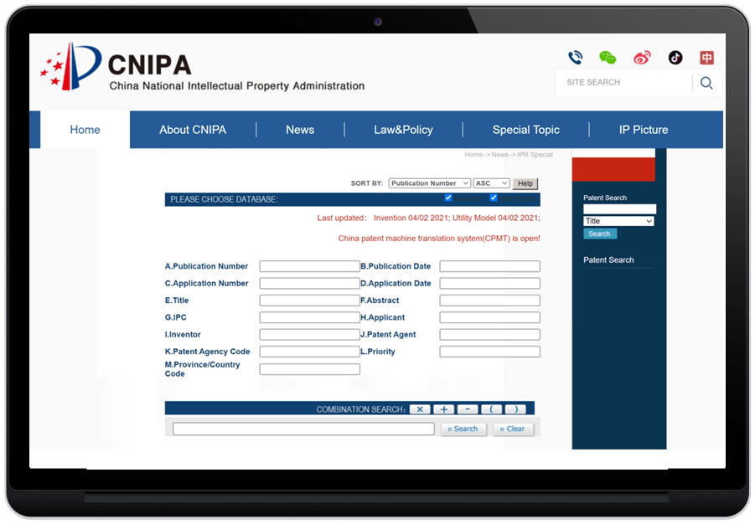Click the phone contact icon in the header

pos(575,57)
